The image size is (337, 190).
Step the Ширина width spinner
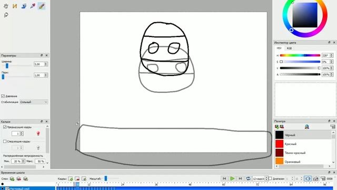coord(46,64)
